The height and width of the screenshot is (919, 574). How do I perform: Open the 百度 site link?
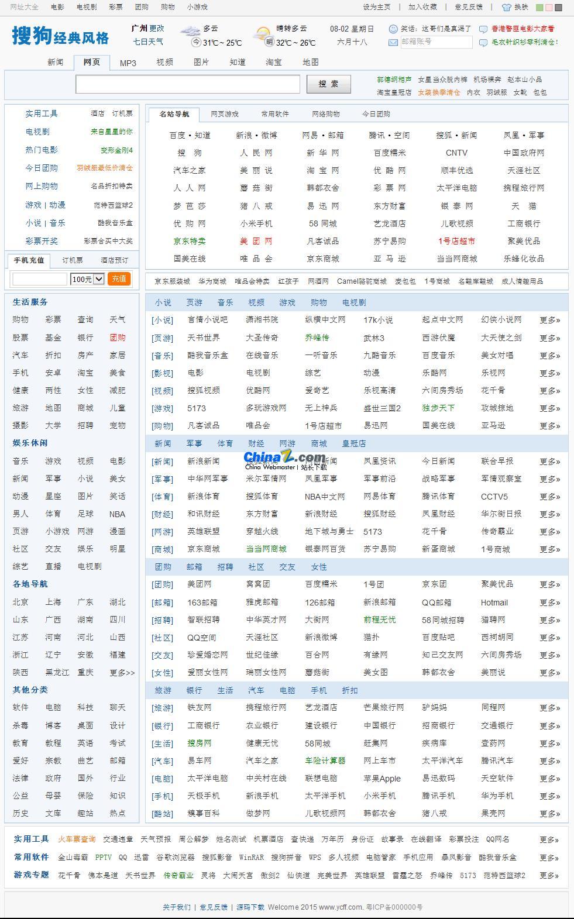pyautogui.click(x=177, y=135)
